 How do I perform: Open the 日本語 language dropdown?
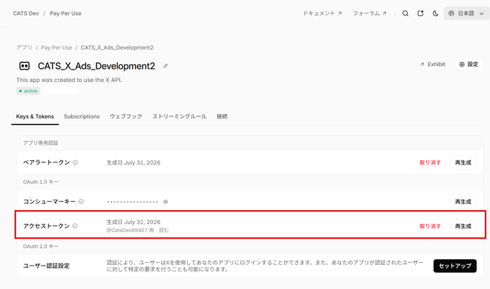[x=467, y=13]
